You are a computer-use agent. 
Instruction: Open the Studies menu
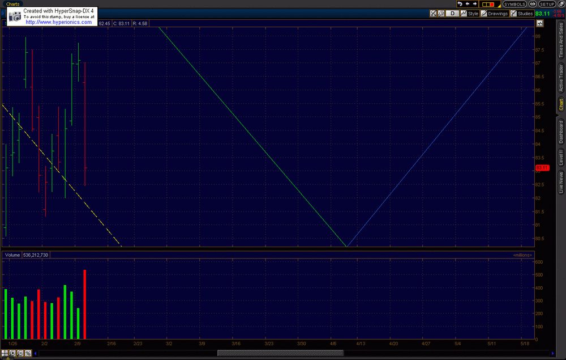click(x=522, y=14)
